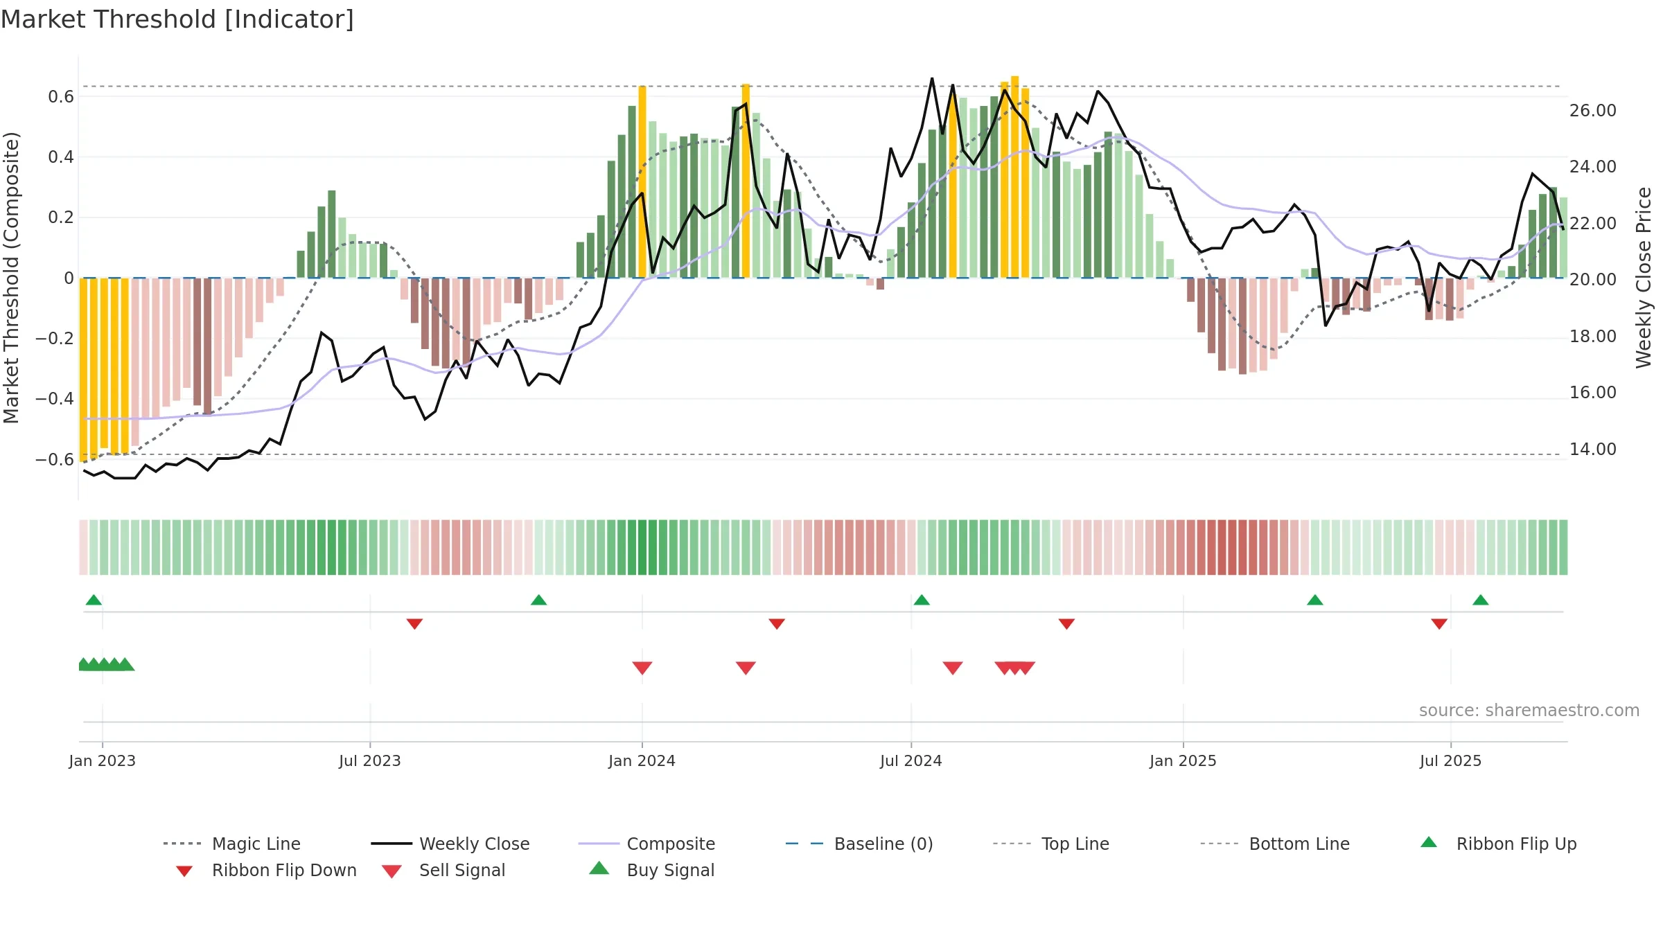Click the green Buy Signal legend triangle
Viewport: 1663px width, 935px height.
599,868
